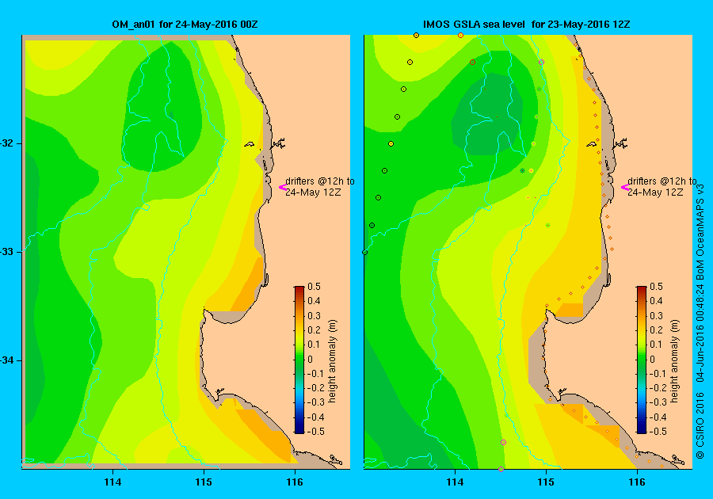
Task: Click the -0.4 value on OM_an01 colorbar
Action: pos(315,417)
